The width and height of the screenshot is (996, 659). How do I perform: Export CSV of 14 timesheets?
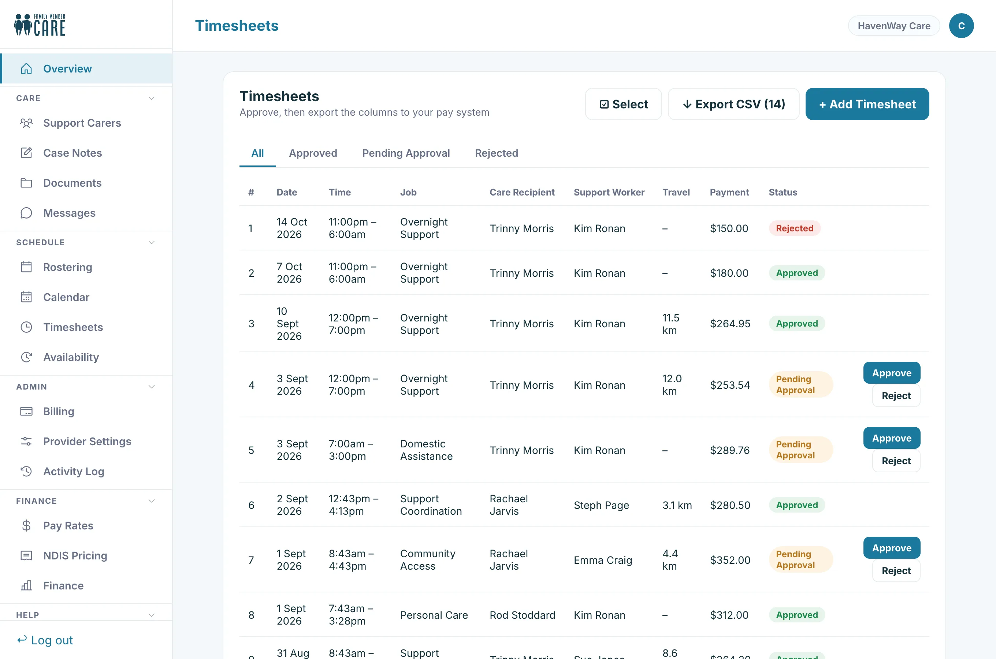coord(733,104)
